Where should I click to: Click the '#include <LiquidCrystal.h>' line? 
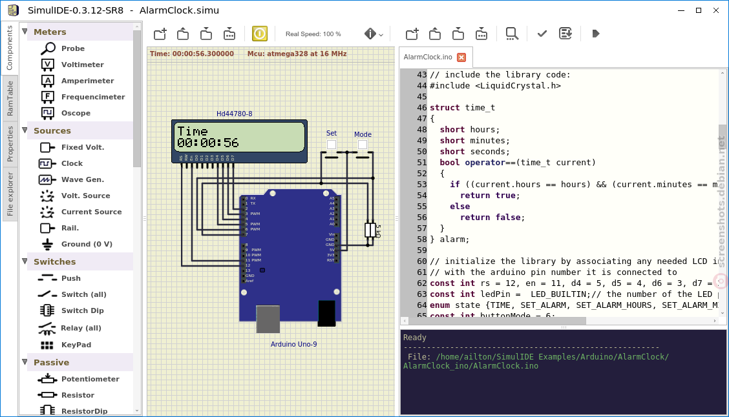[x=495, y=86]
